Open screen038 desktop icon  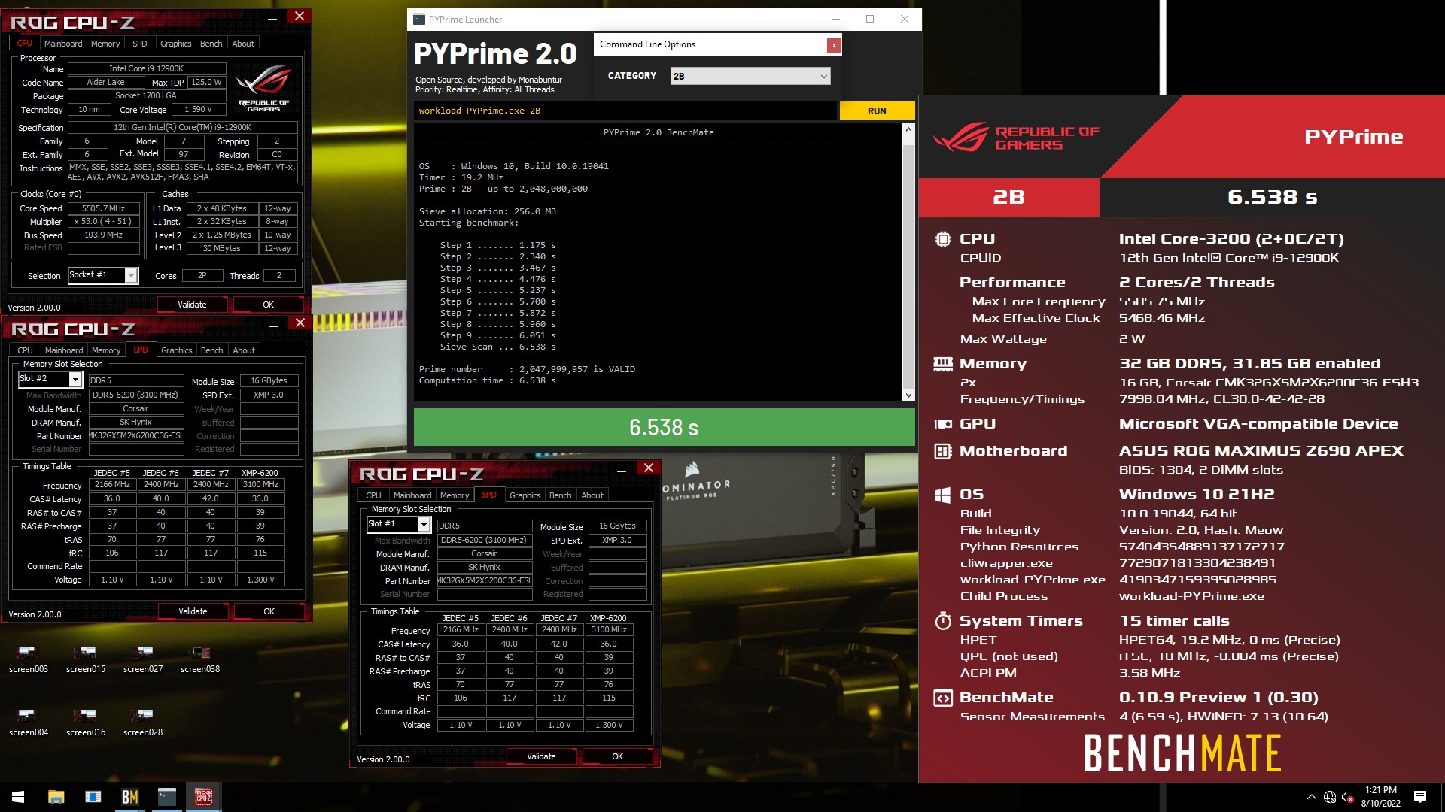pyautogui.click(x=199, y=659)
